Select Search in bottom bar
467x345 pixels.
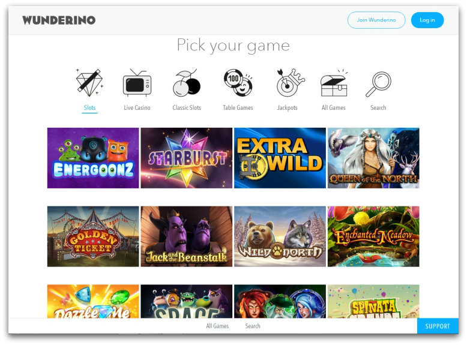(253, 326)
